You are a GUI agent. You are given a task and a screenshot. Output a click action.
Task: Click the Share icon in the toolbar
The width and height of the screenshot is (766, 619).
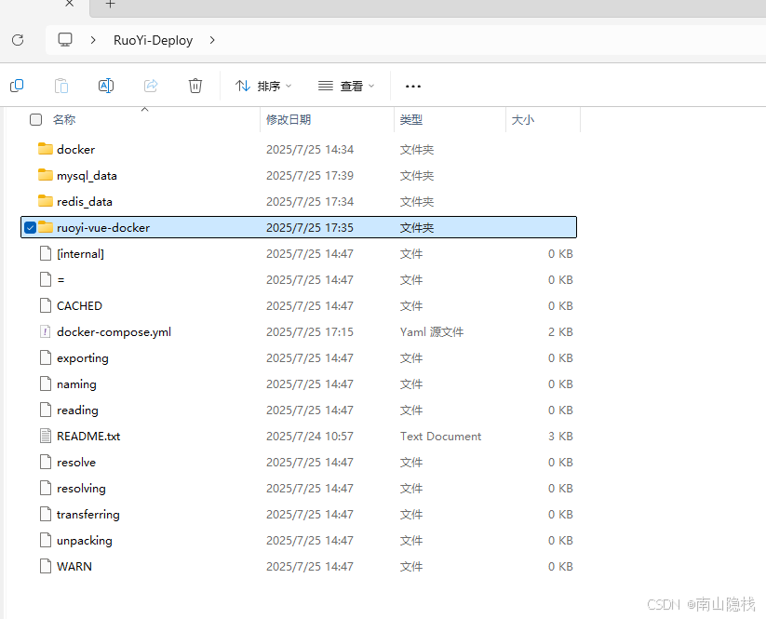(x=151, y=85)
